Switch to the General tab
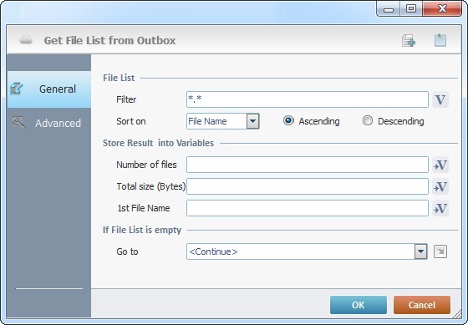 [49, 89]
